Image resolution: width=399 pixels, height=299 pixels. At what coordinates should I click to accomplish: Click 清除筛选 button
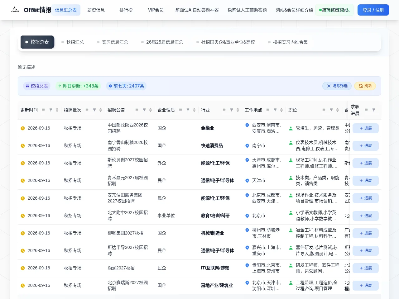tap(337, 86)
